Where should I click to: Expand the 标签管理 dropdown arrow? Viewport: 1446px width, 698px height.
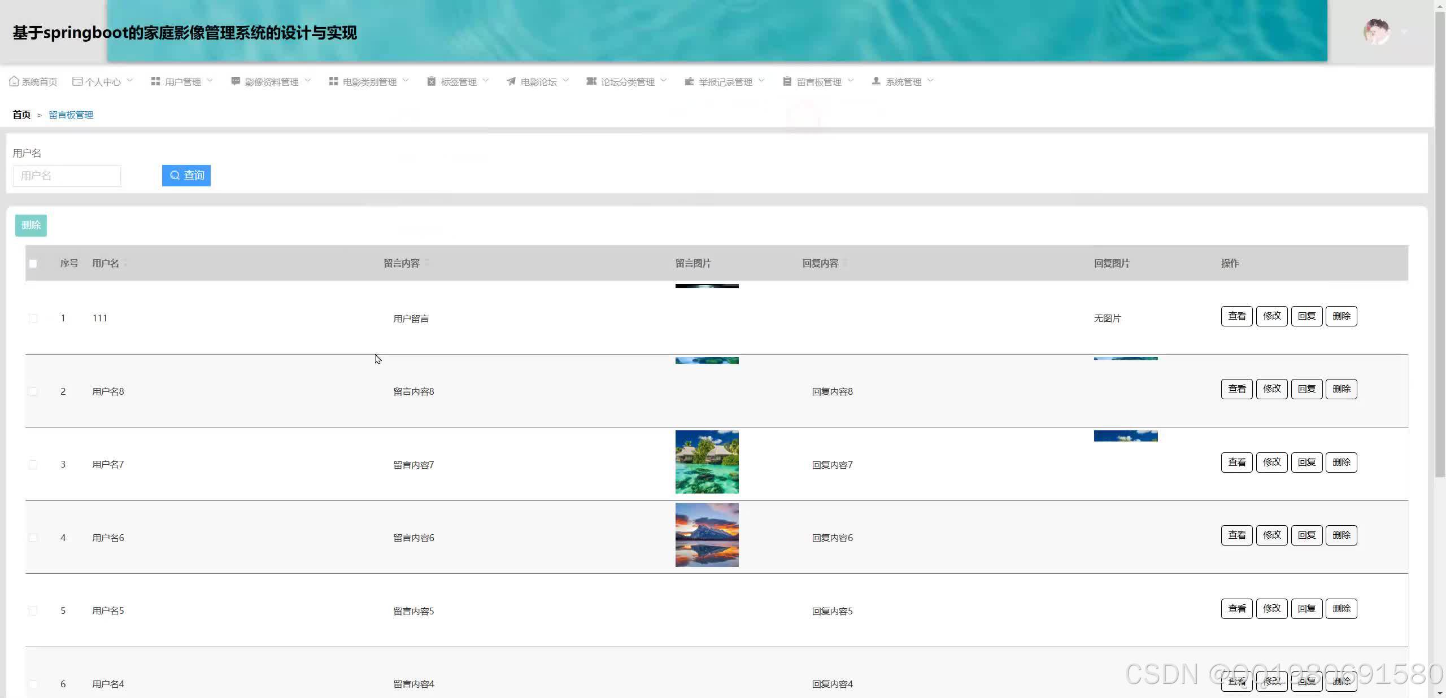point(486,81)
